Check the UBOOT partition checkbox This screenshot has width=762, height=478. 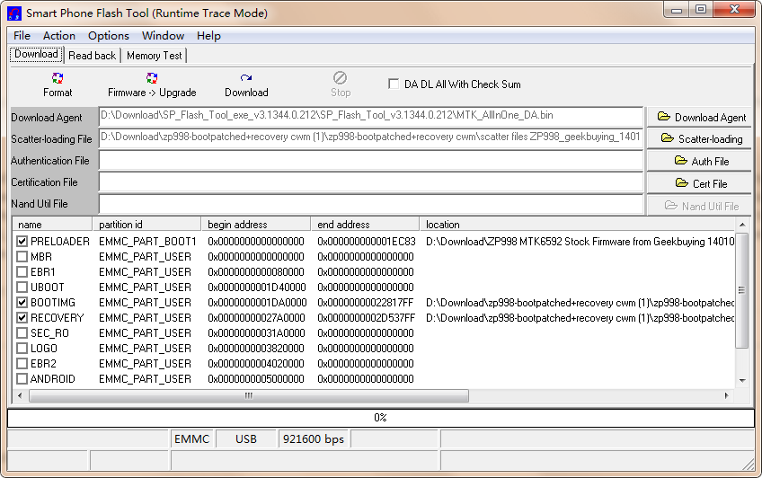tap(22, 288)
